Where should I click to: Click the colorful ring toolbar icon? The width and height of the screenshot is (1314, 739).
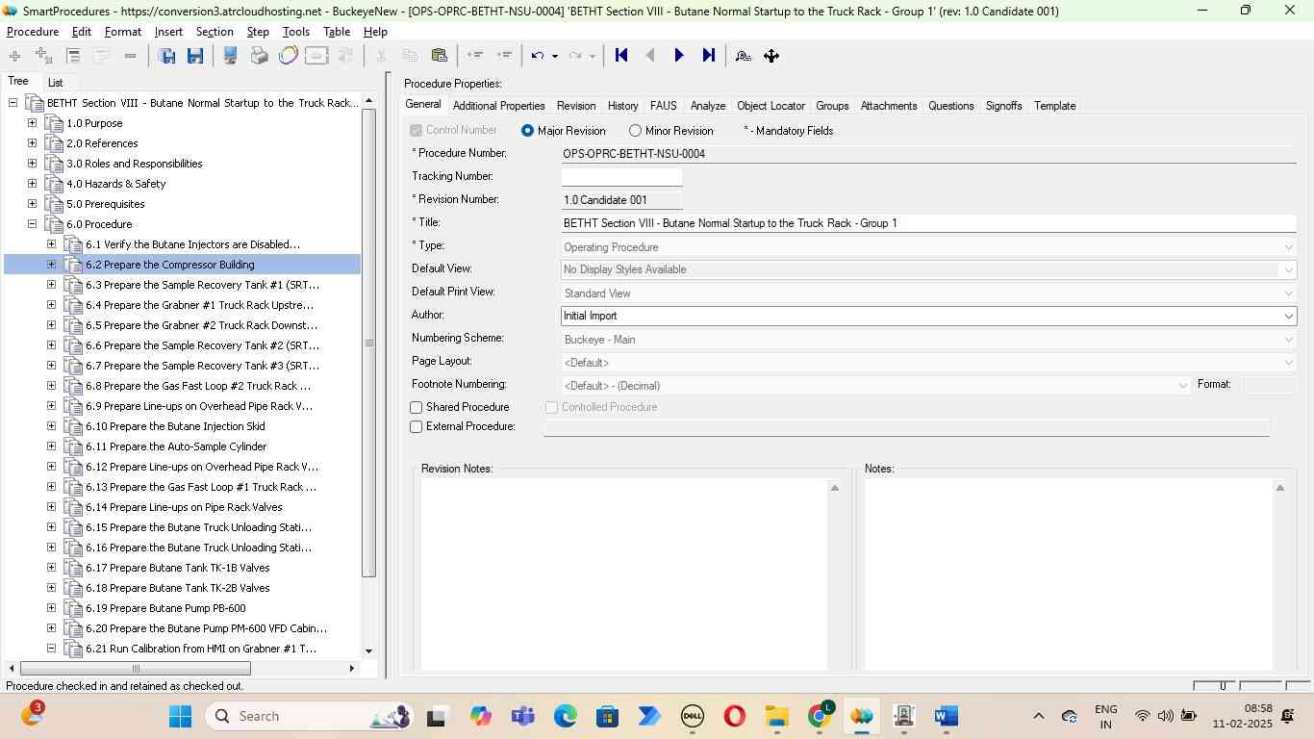click(x=288, y=56)
